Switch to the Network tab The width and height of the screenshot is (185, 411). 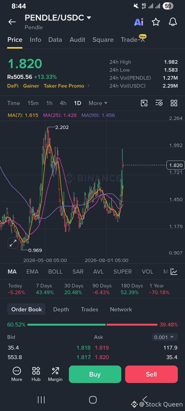click(x=121, y=309)
